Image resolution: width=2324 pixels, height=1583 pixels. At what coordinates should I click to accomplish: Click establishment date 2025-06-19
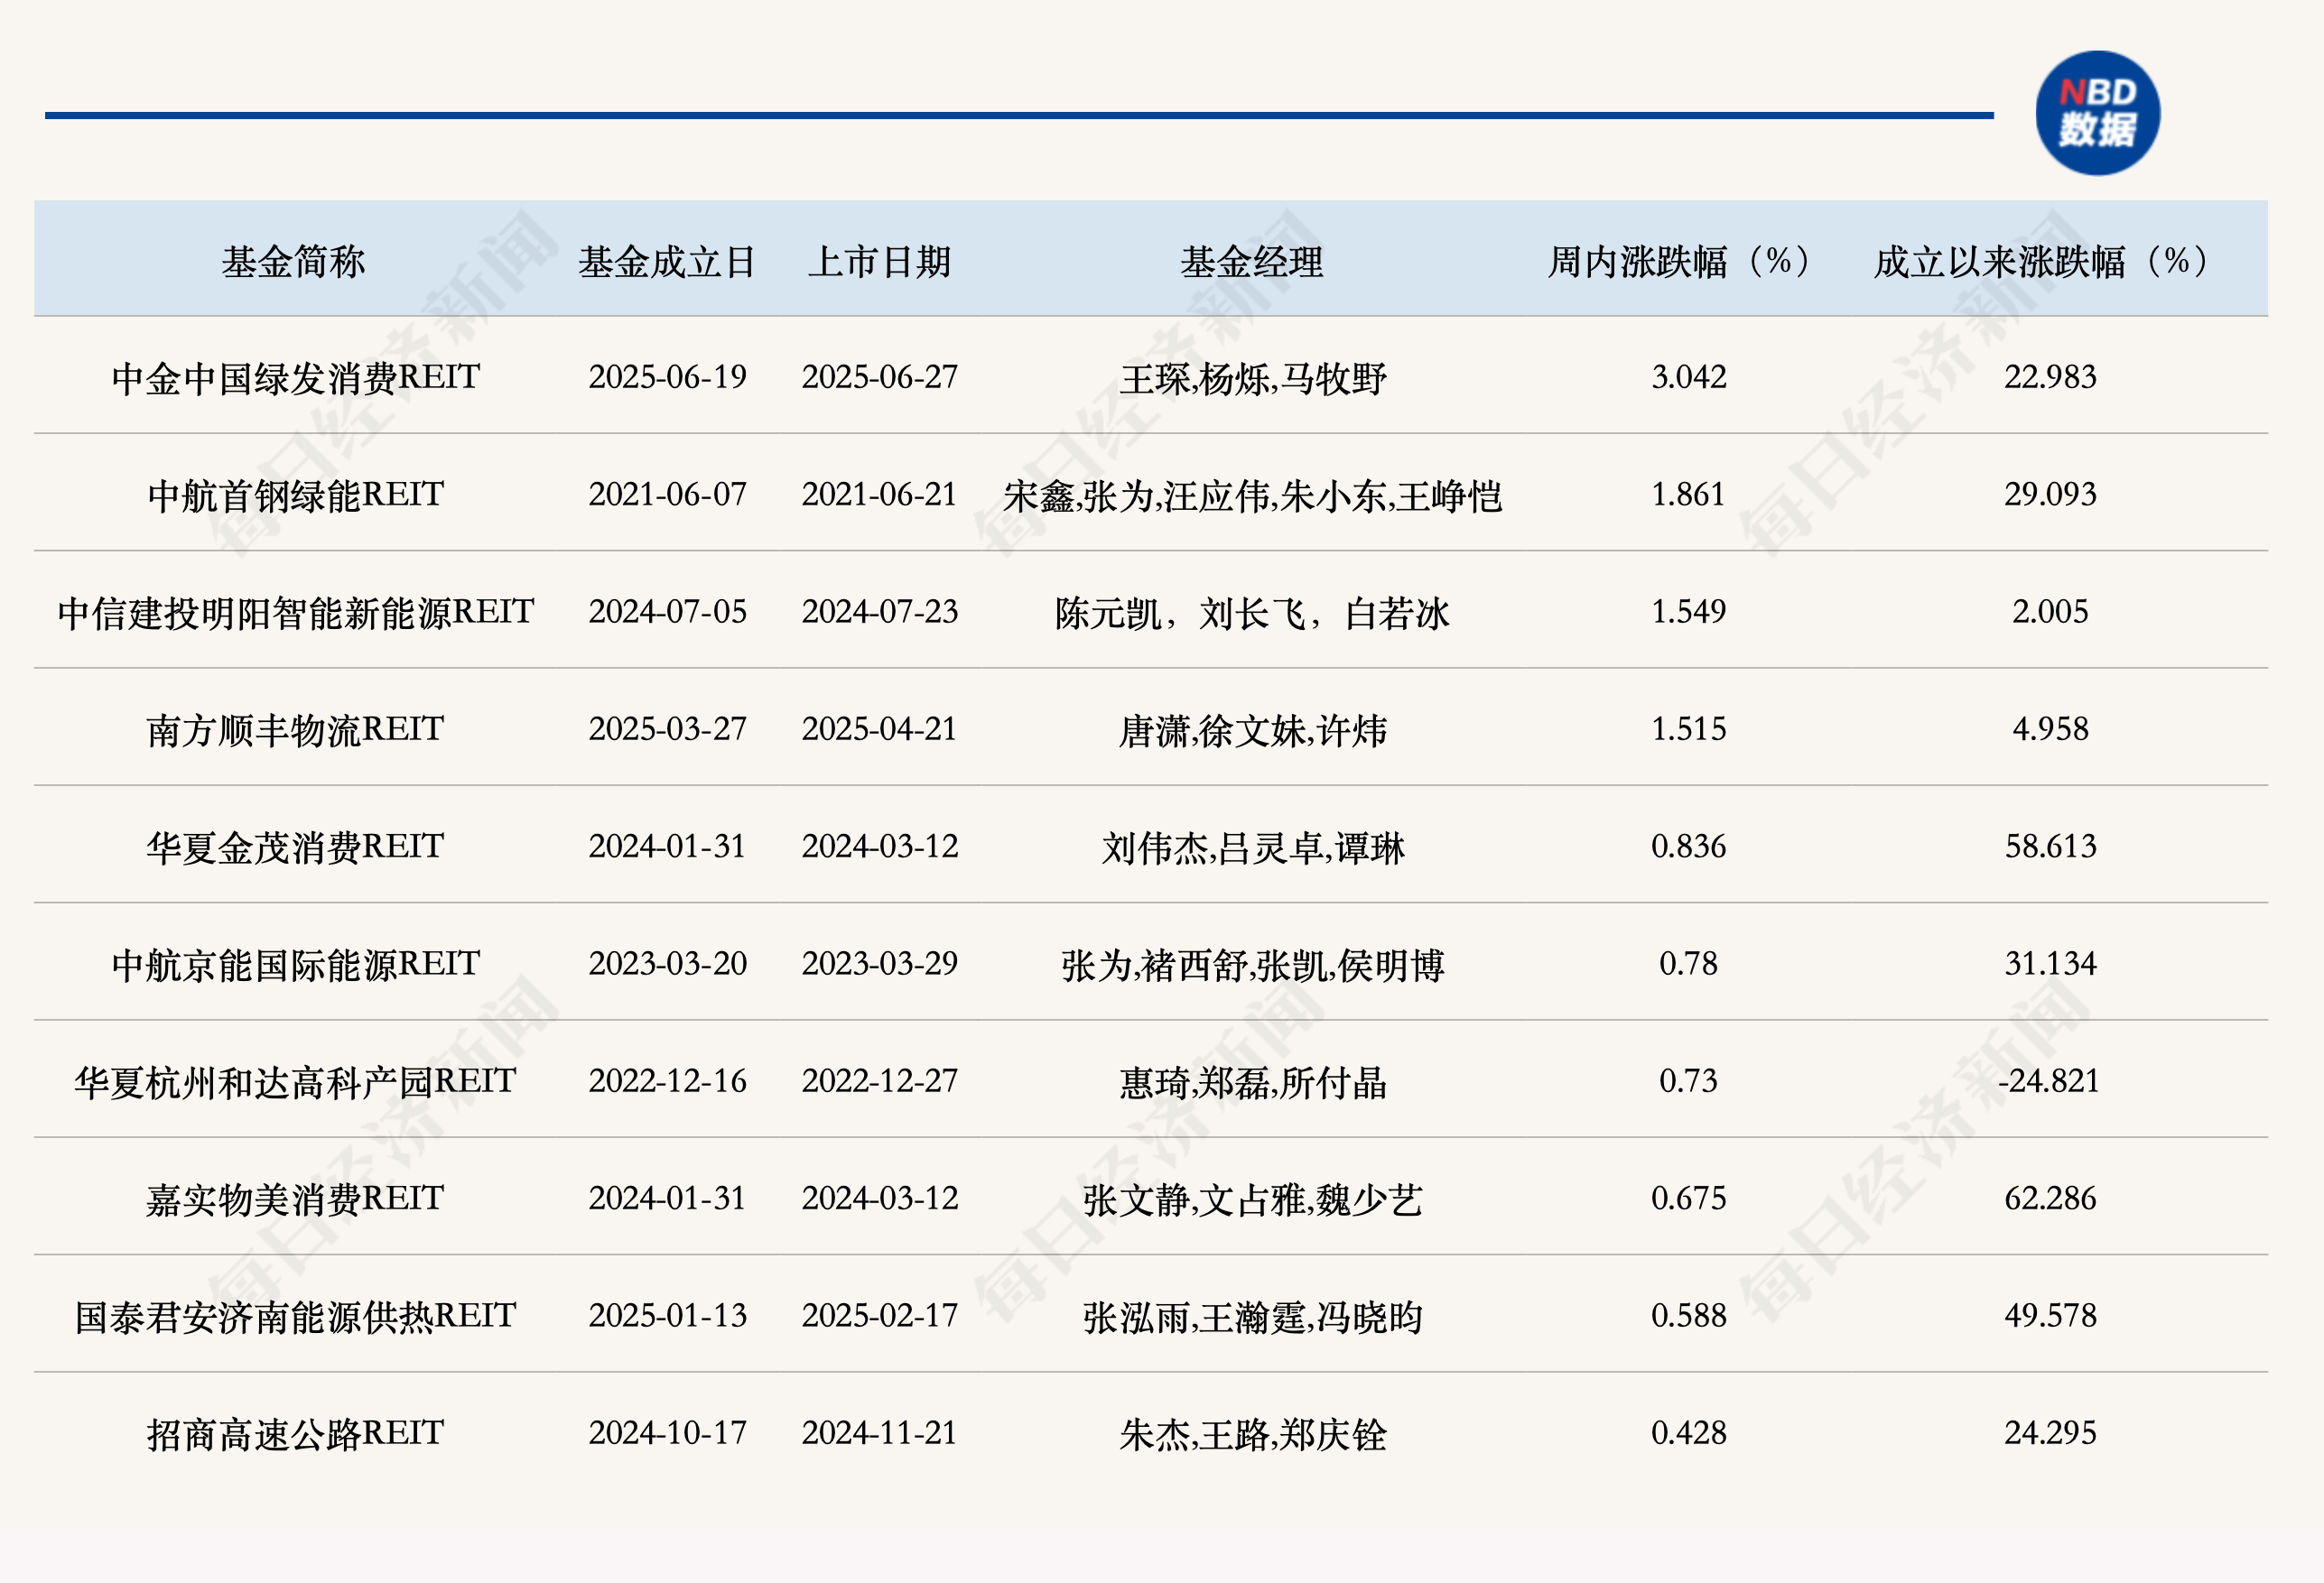667,376
